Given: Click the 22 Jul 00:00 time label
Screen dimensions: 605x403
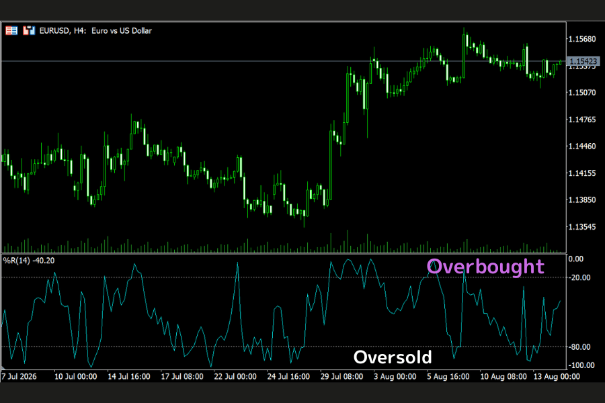Looking at the screenshot, I should (235, 376).
